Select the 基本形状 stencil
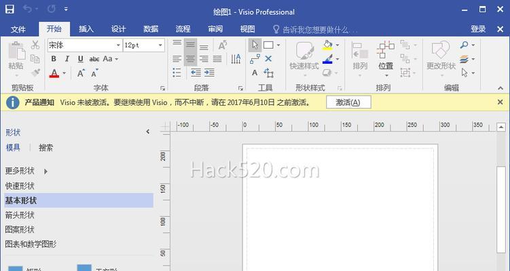The width and height of the screenshot is (510, 271). (79, 201)
